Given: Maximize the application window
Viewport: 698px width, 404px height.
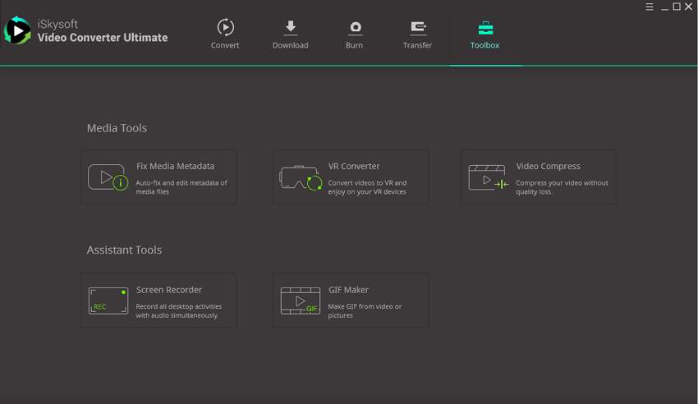Looking at the screenshot, I should 677,7.
